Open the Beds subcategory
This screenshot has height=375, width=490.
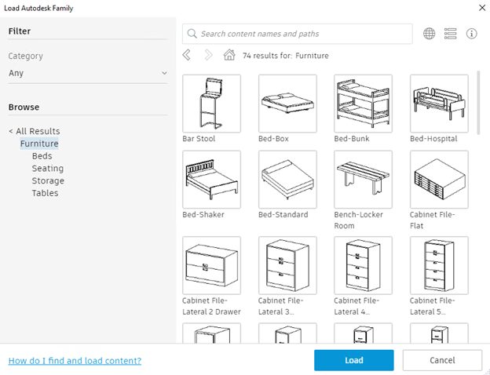42,156
